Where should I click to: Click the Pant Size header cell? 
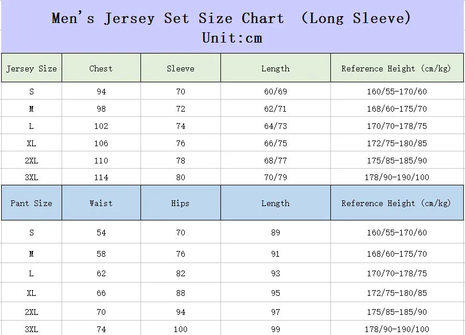[x=32, y=203]
